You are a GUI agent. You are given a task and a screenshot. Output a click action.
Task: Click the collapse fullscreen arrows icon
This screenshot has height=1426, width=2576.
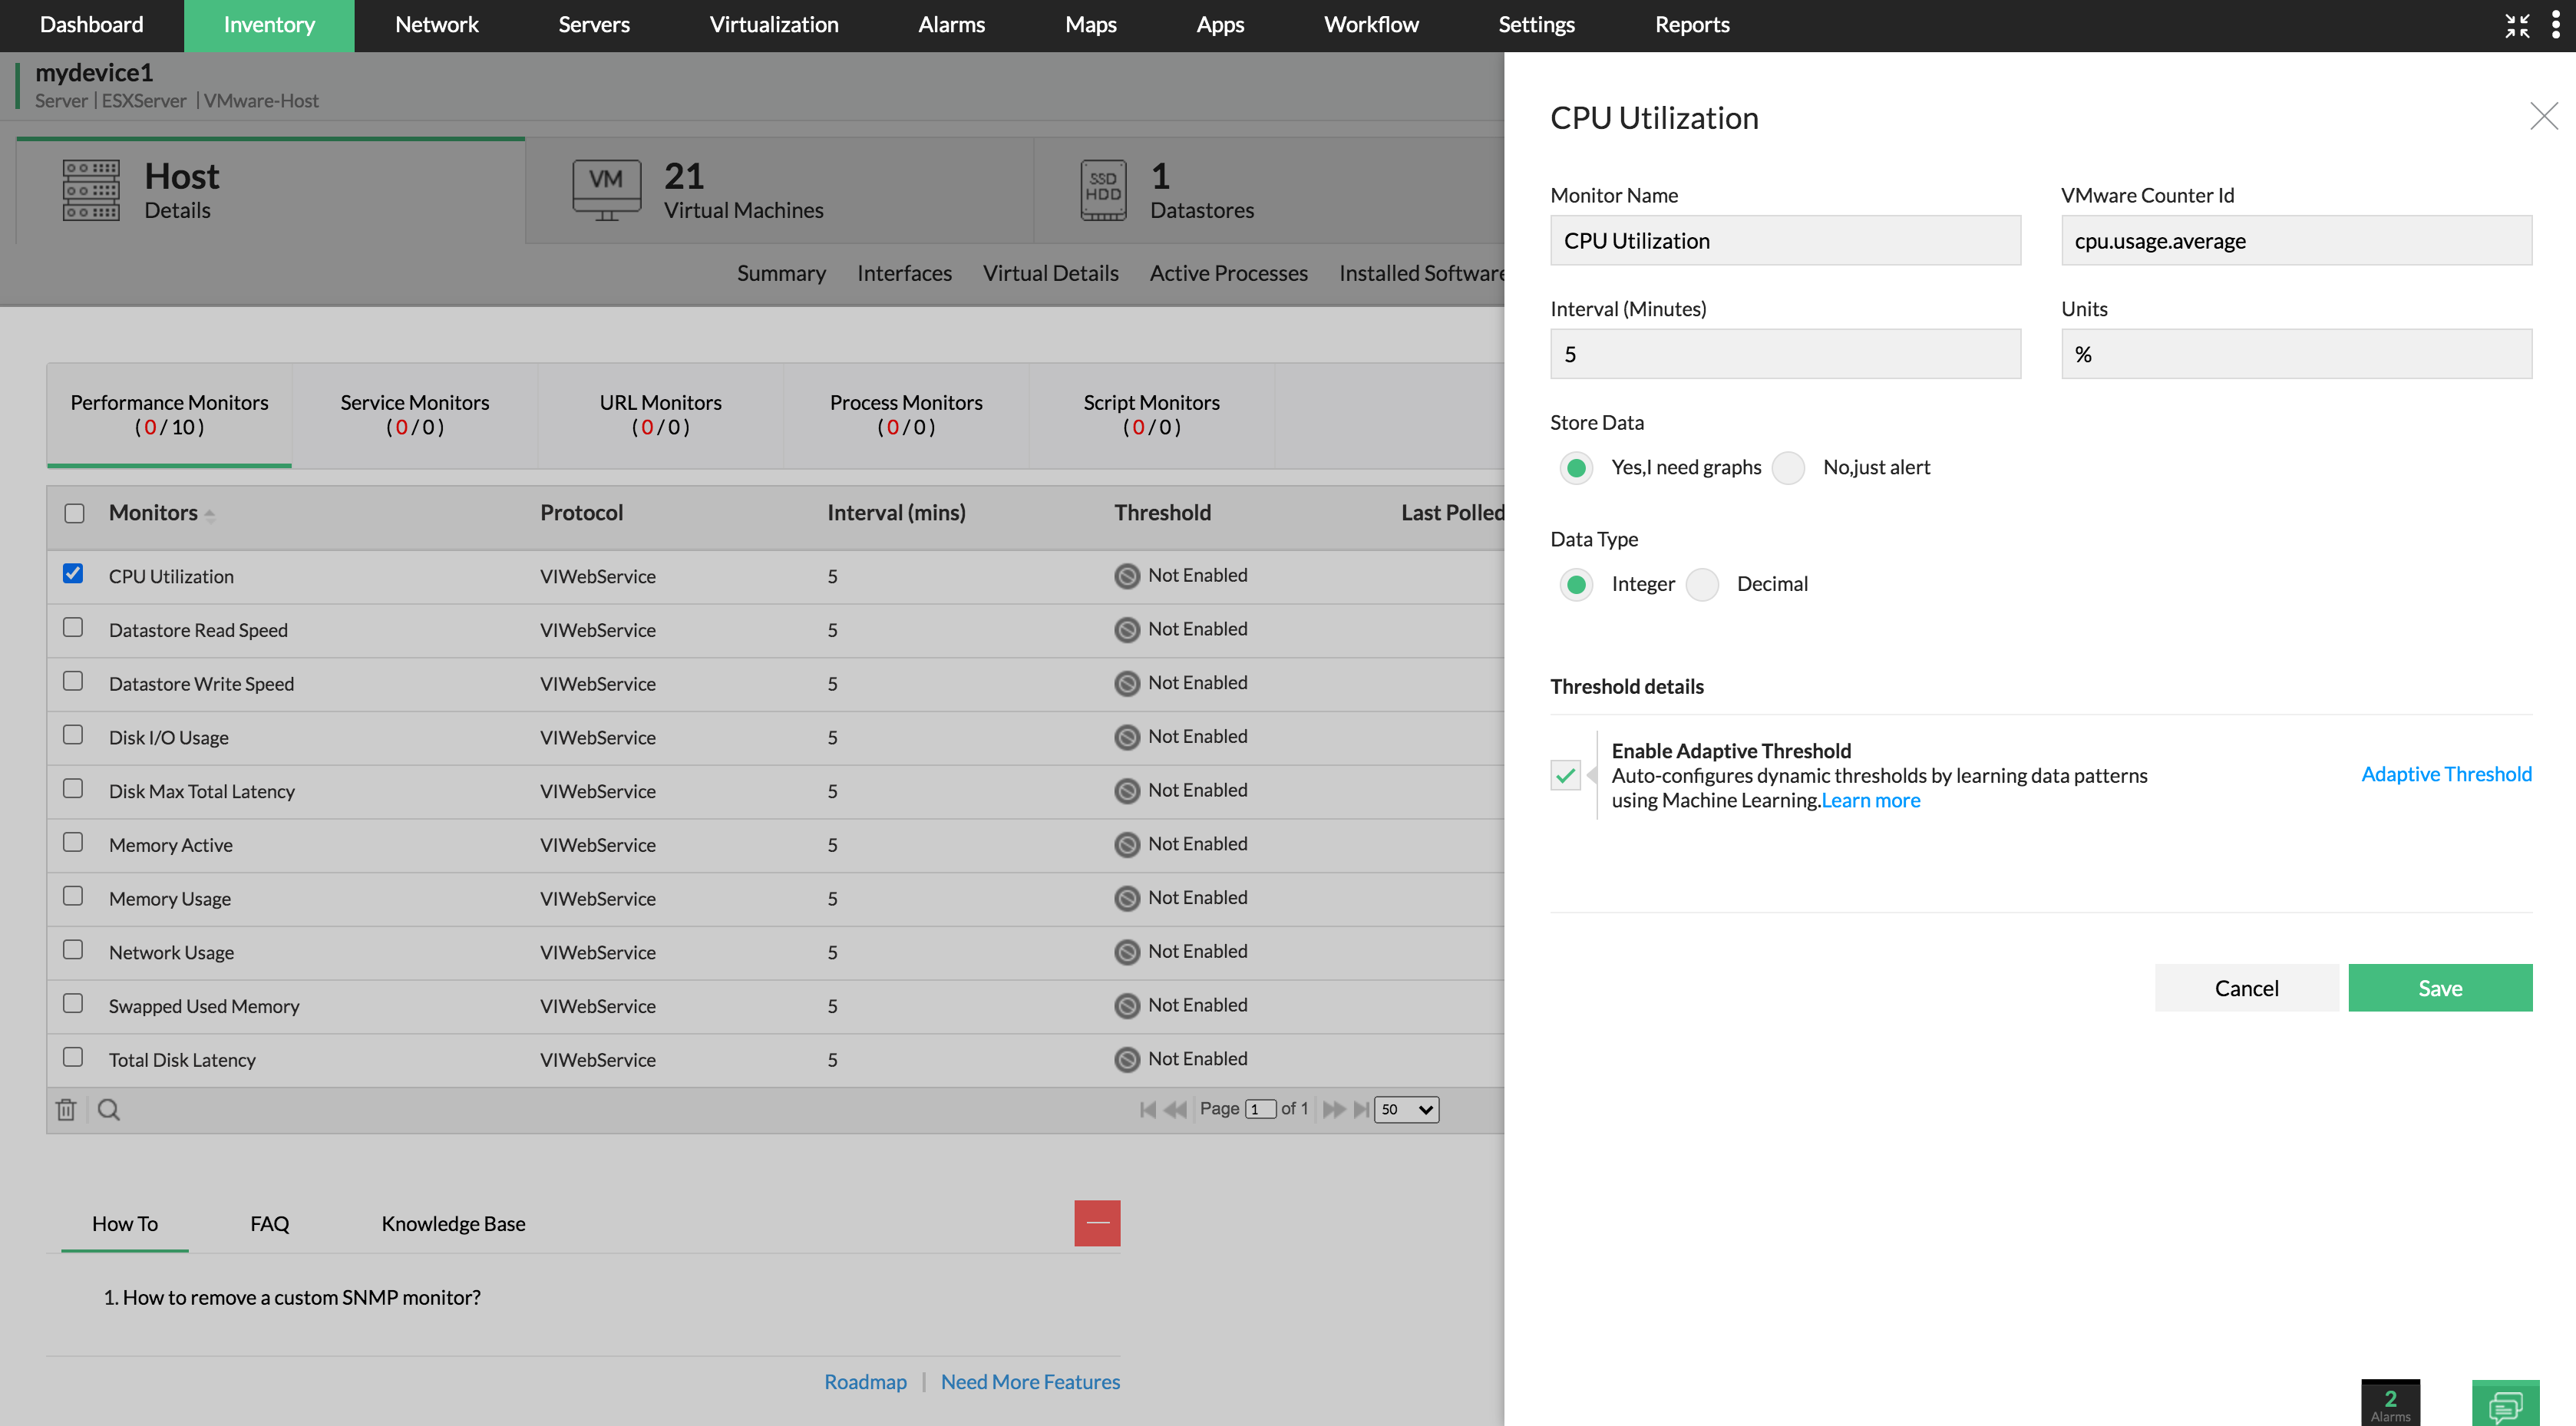[2517, 25]
